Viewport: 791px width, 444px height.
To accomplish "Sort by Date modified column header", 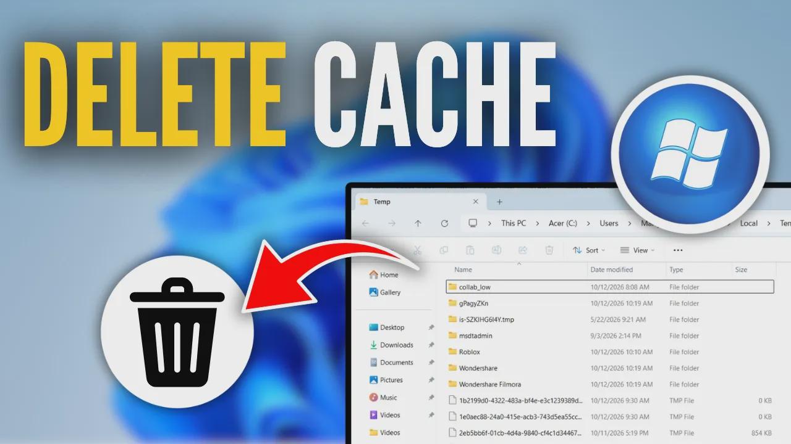I will 611,269.
